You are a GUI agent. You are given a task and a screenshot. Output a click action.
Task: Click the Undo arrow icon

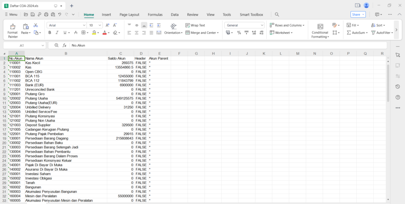60,15
